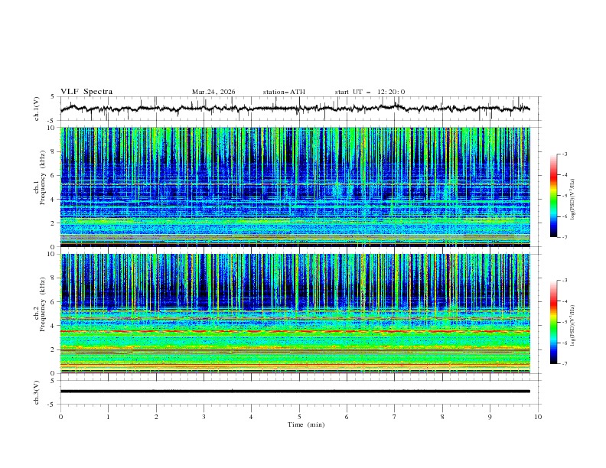Click the station=ATH label
This screenshot has width=606, height=468.
click(x=284, y=92)
